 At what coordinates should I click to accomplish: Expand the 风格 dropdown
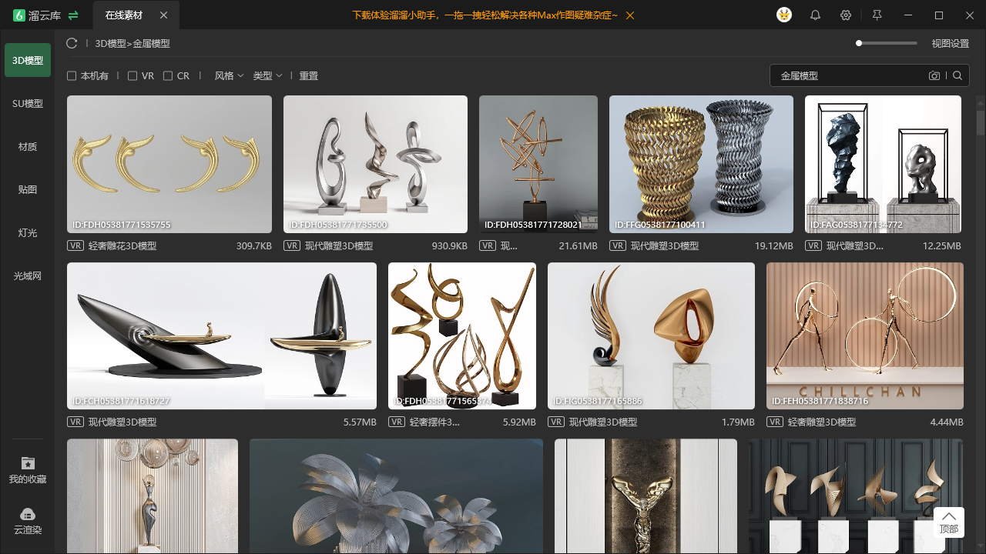point(229,76)
